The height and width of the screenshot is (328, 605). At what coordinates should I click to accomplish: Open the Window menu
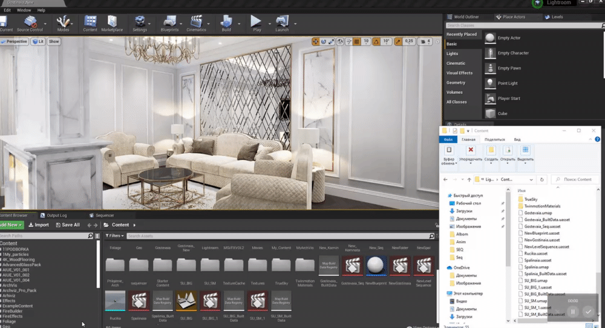click(x=24, y=10)
